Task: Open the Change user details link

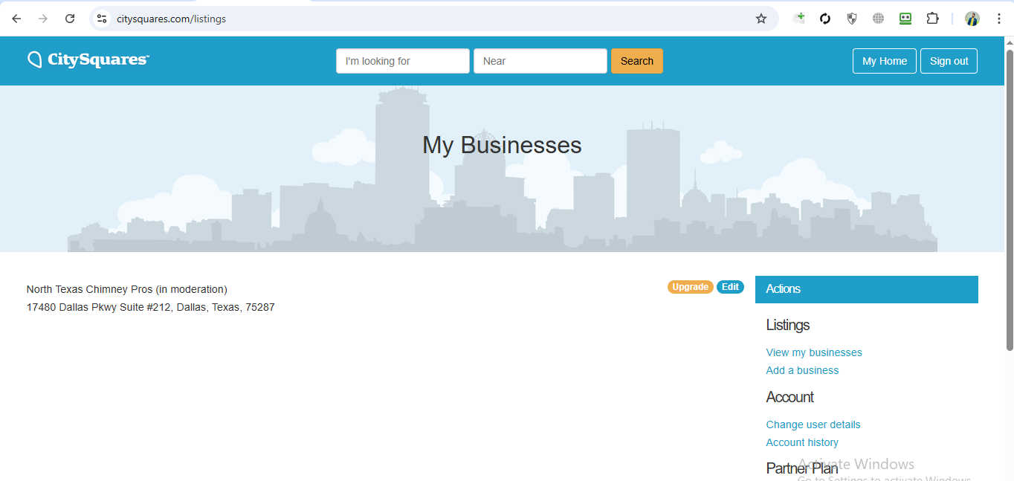Action: pos(813,424)
